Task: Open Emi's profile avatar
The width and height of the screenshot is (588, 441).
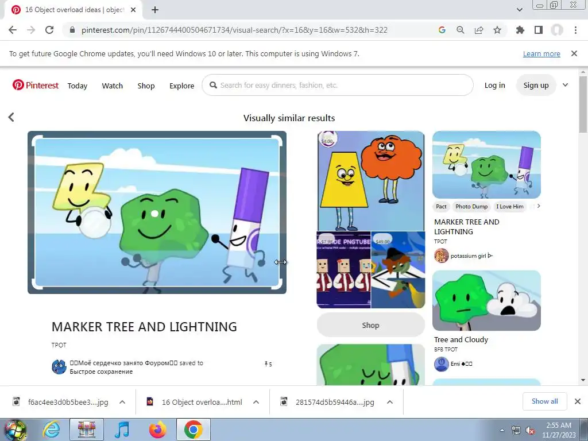Action: pyautogui.click(x=442, y=363)
